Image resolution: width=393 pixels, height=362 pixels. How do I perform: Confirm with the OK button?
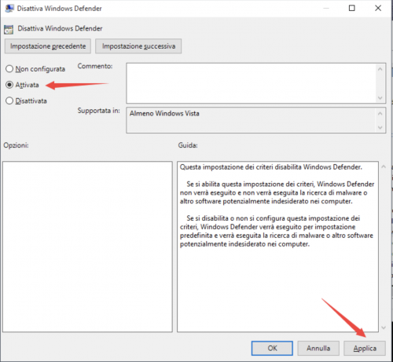coord(272,348)
